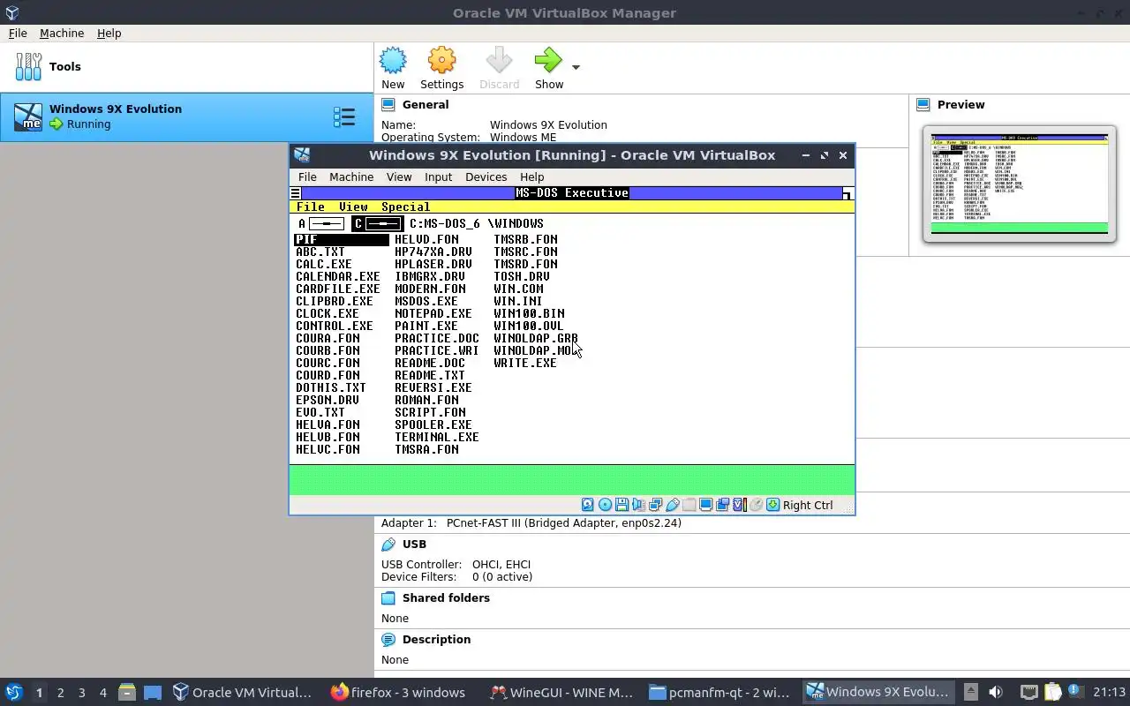The width and height of the screenshot is (1130, 706).
Task: Click the greyed Discard arrow icon
Action: pos(499,62)
